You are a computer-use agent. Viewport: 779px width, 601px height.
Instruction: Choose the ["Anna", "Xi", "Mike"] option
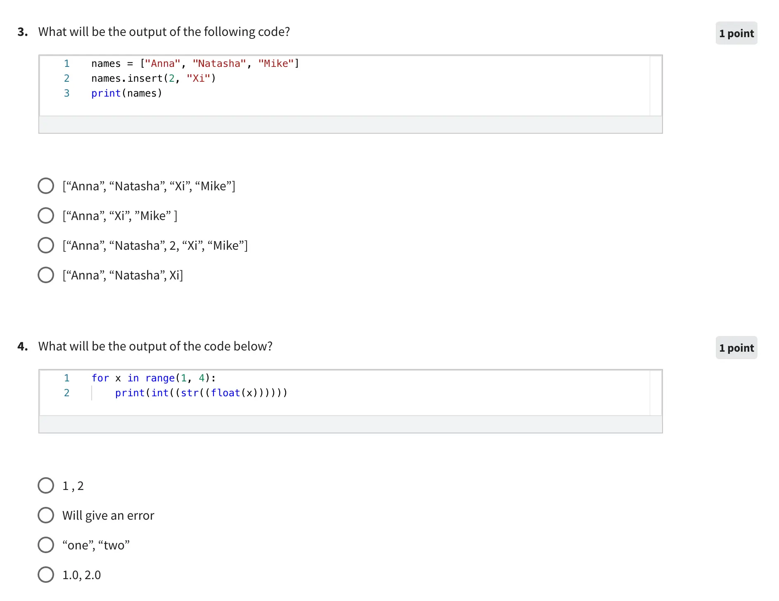(46, 215)
